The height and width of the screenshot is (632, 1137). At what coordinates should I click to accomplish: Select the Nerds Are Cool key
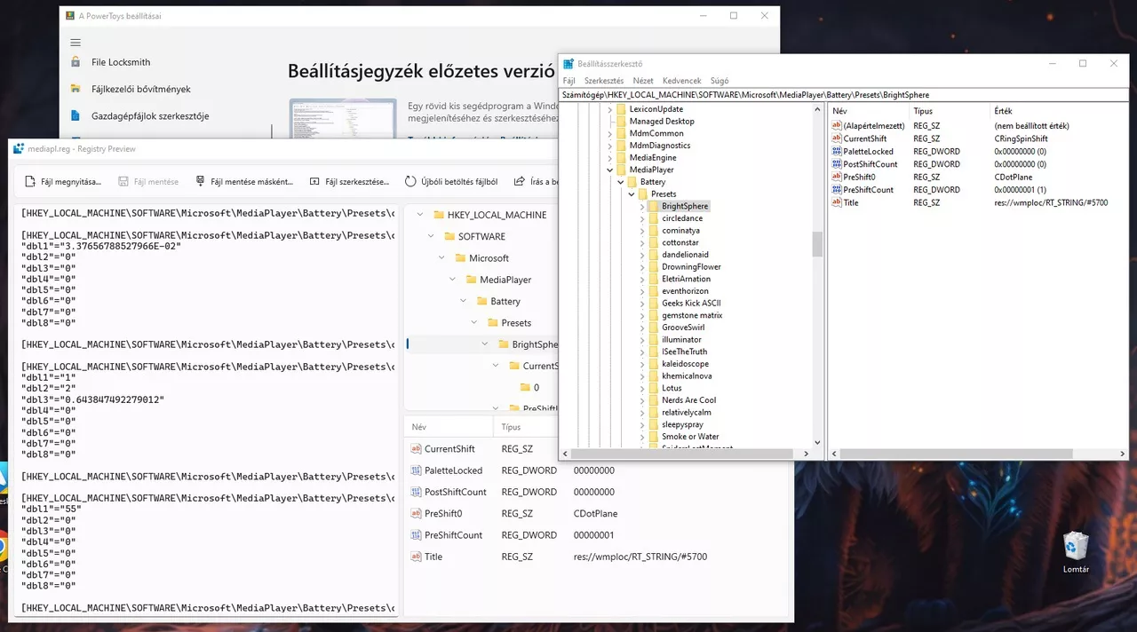[x=688, y=400]
